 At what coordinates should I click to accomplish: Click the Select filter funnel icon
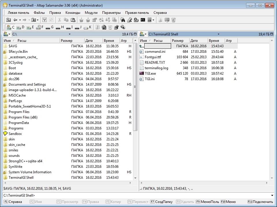tap(44, 20)
